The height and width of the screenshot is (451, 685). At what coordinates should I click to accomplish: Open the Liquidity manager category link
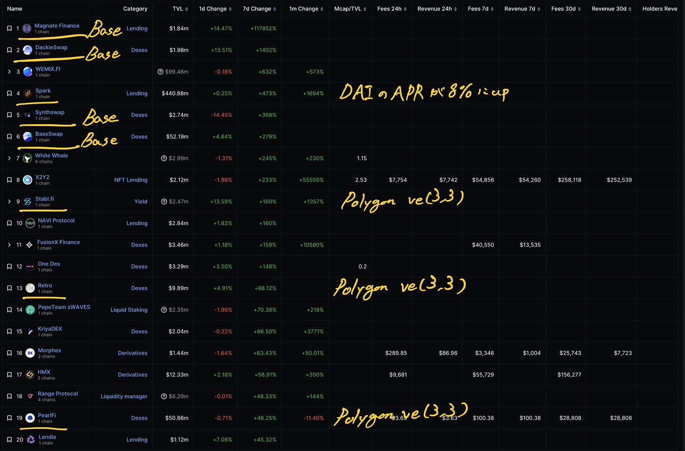(x=124, y=396)
